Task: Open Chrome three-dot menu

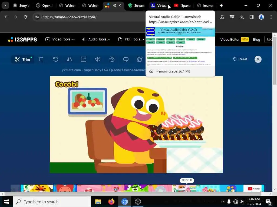Action: tap(271, 17)
